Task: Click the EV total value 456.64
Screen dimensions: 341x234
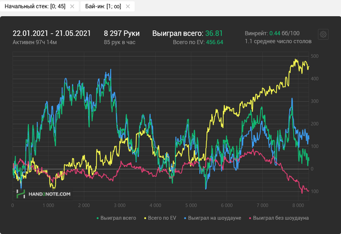Action: point(214,42)
